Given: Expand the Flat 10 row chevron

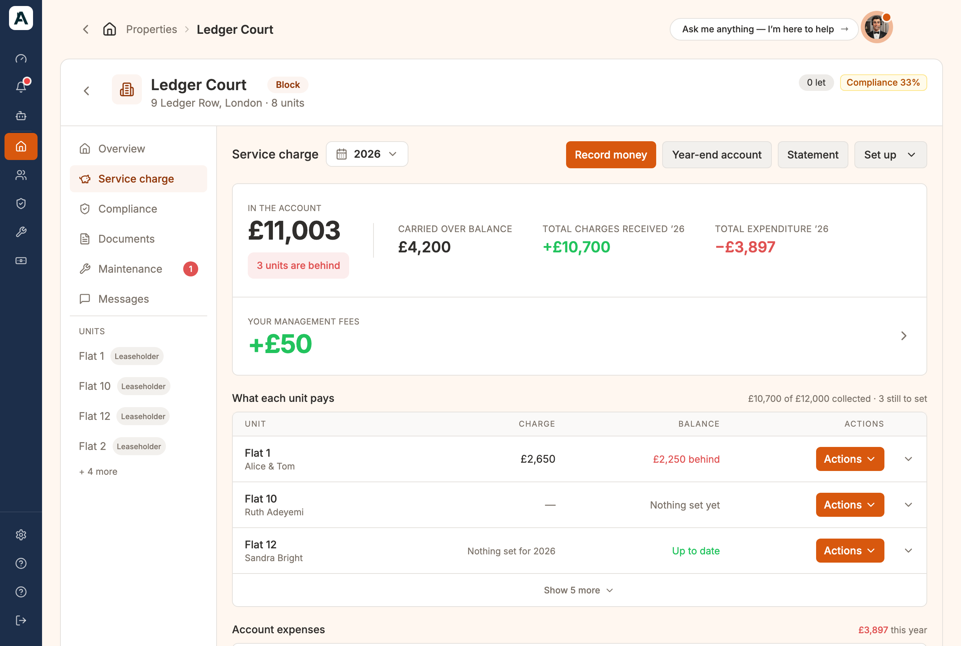Looking at the screenshot, I should [x=908, y=505].
